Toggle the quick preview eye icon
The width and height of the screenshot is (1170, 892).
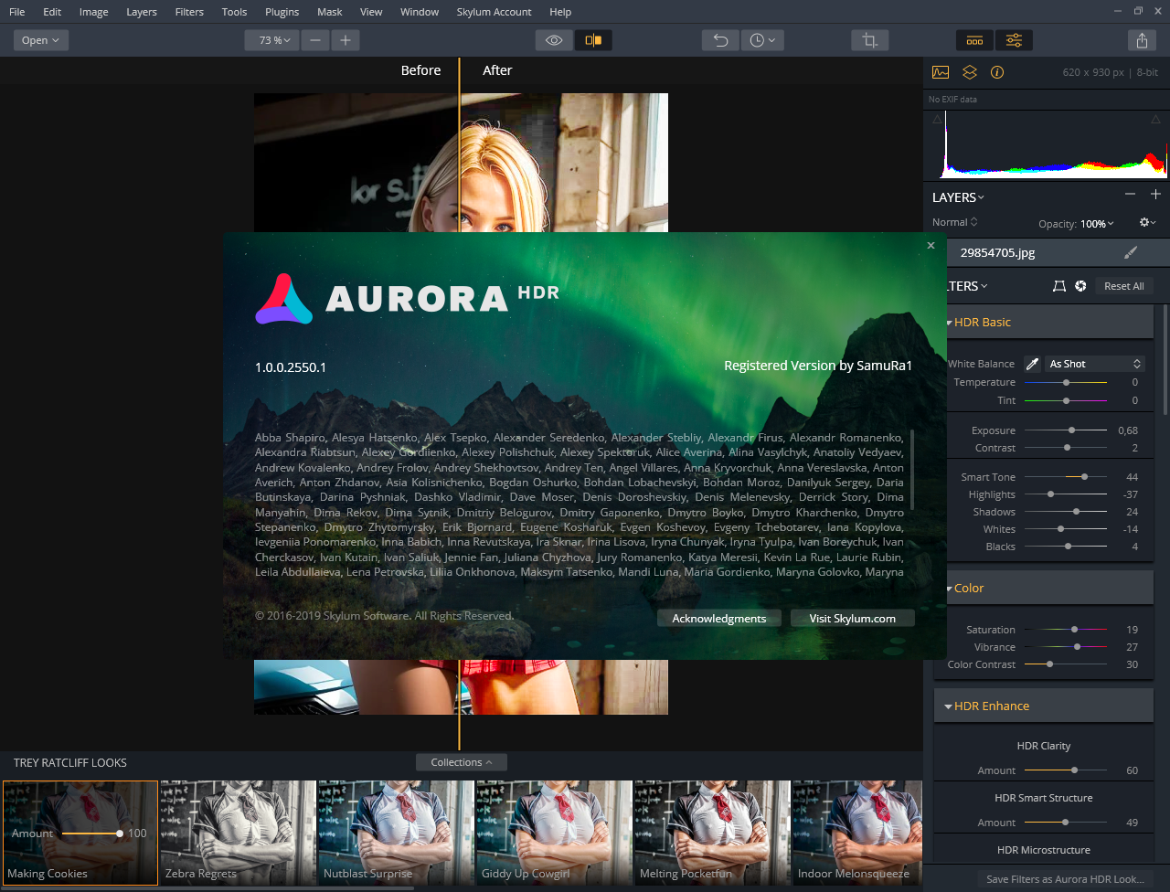554,40
